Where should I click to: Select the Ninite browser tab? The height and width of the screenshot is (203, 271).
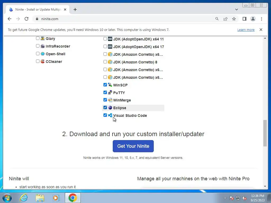pyautogui.click(x=38, y=10)
